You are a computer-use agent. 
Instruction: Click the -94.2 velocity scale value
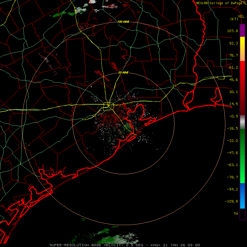[x=232, y=189]
